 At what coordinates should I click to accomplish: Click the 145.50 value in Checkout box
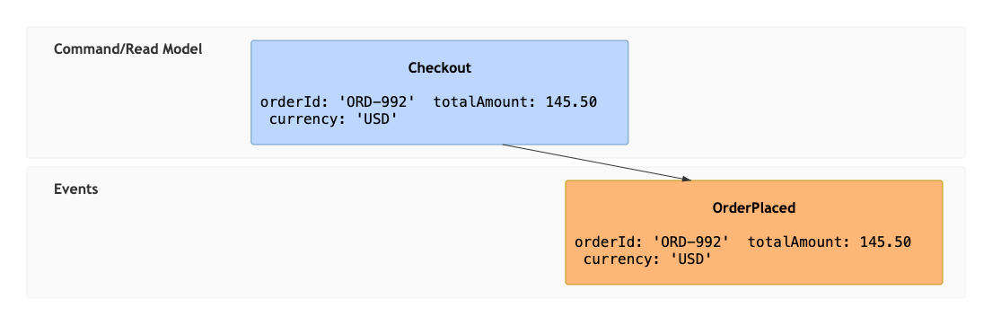(x=571, y=101)
